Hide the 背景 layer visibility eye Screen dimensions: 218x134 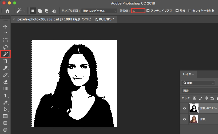[x=184, y=119]
